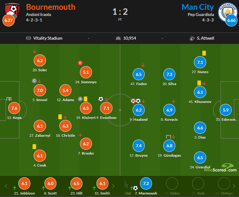Select Ederson's 5.9 rating circle
This screenshot has width=239, height=197.
click(x=226, y=110)
